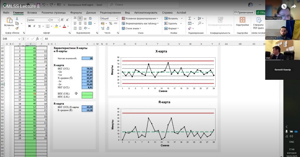Click the AutoSum sigma icon
Viewport: 300px width, 157px height.
pos(190,18)
